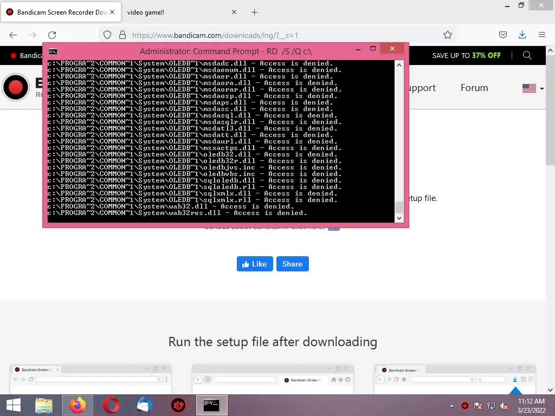Show hidden system tray icons

[451, 406]
